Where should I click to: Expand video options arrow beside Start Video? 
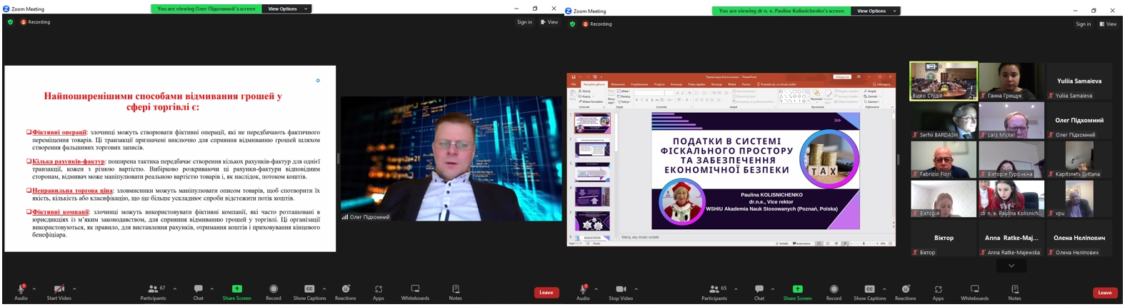(x=74, y=289)
